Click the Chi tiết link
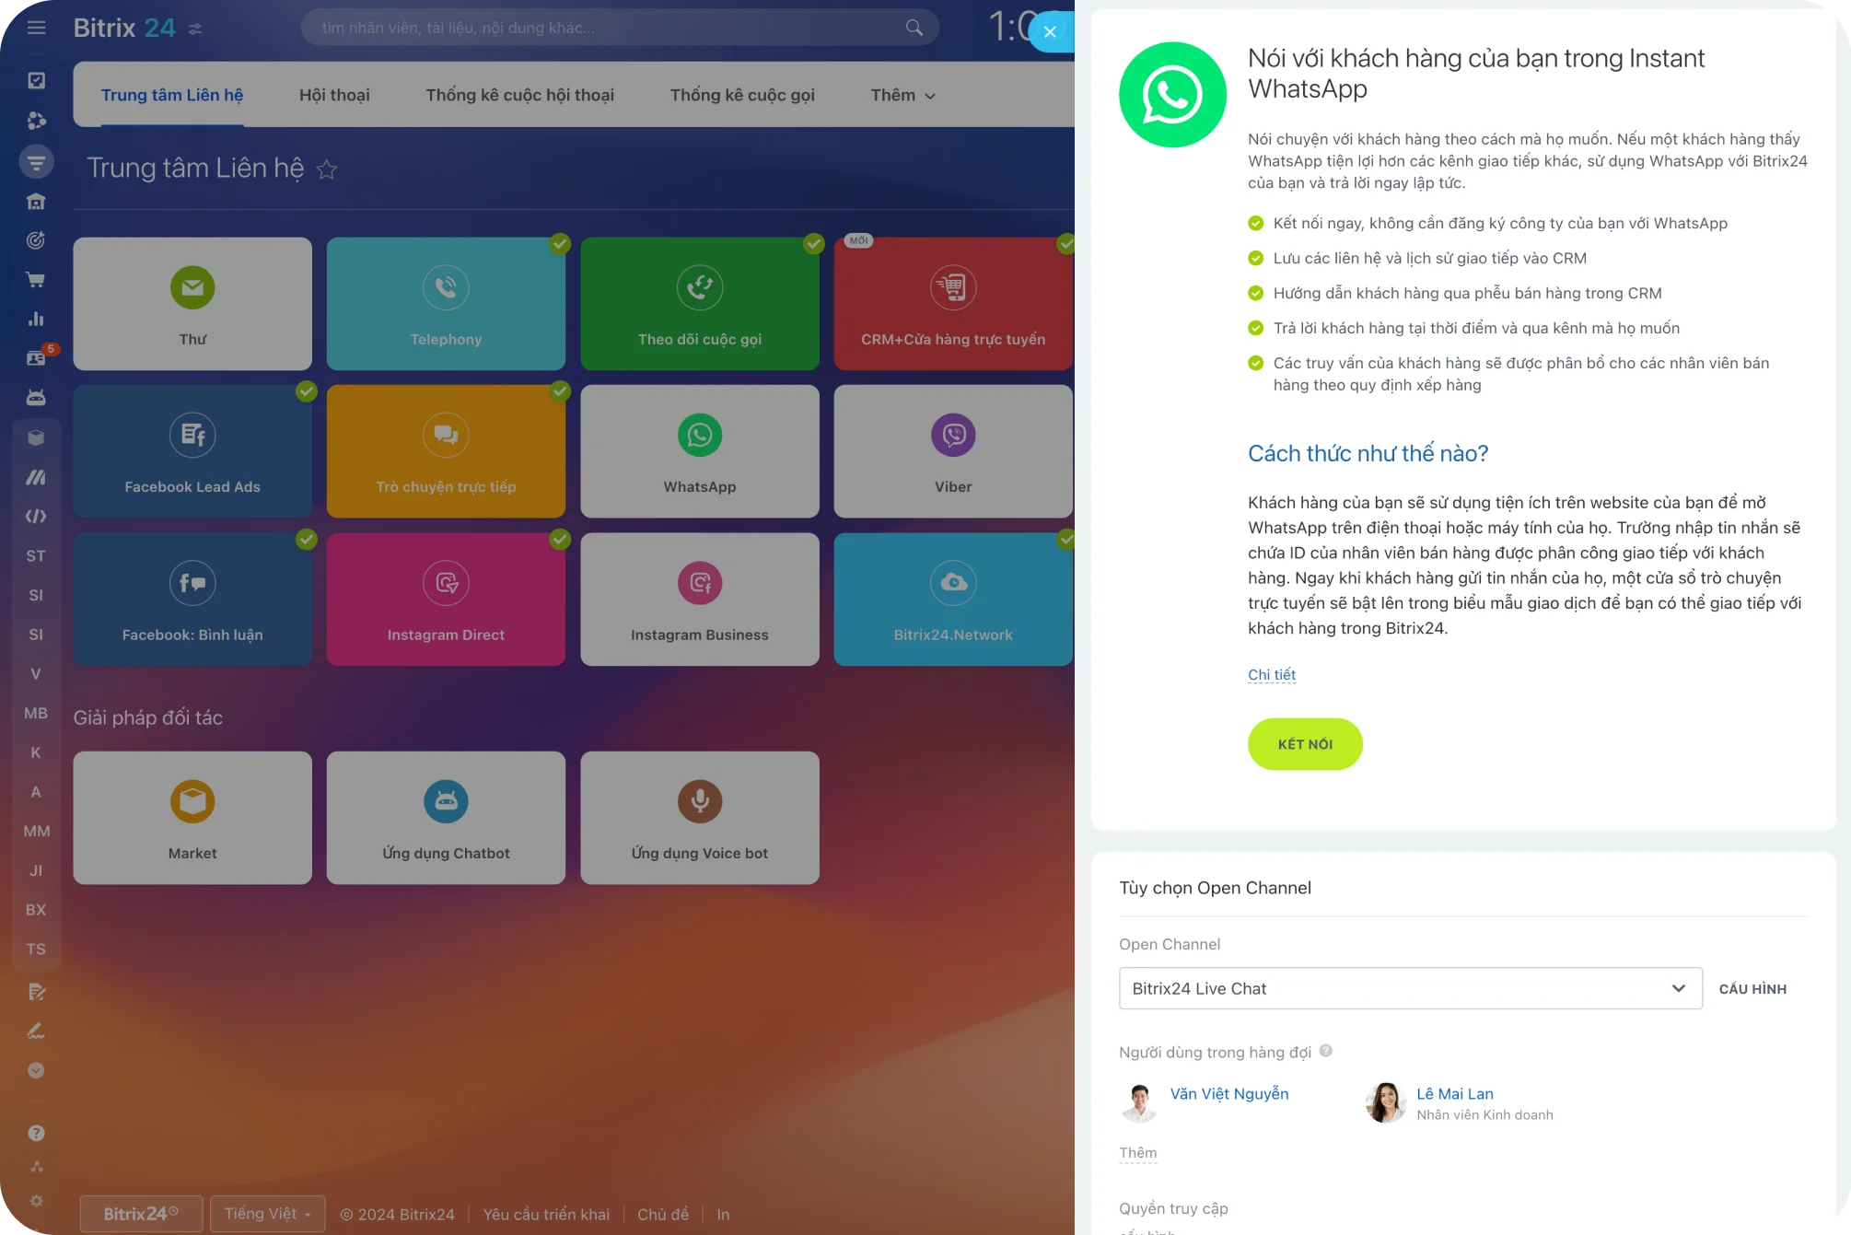This screenshot has width=1851, height=1235. point(1271,674)
